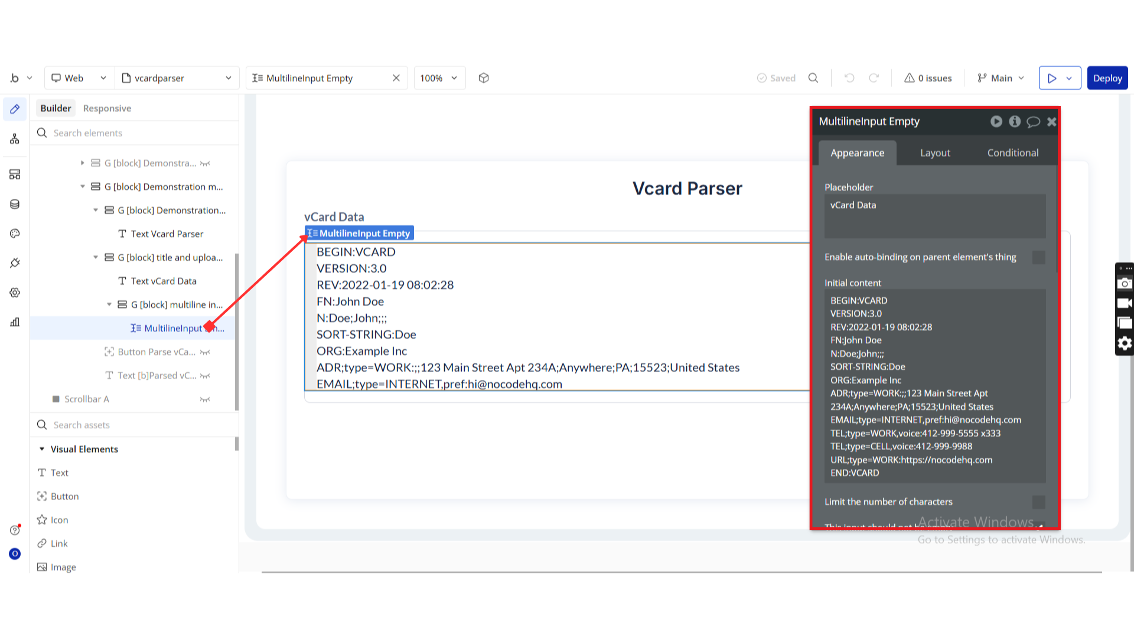This screenshot has height=637, width=1134.
Task: Check Limit the number of characters
Action: (1038, 502)
